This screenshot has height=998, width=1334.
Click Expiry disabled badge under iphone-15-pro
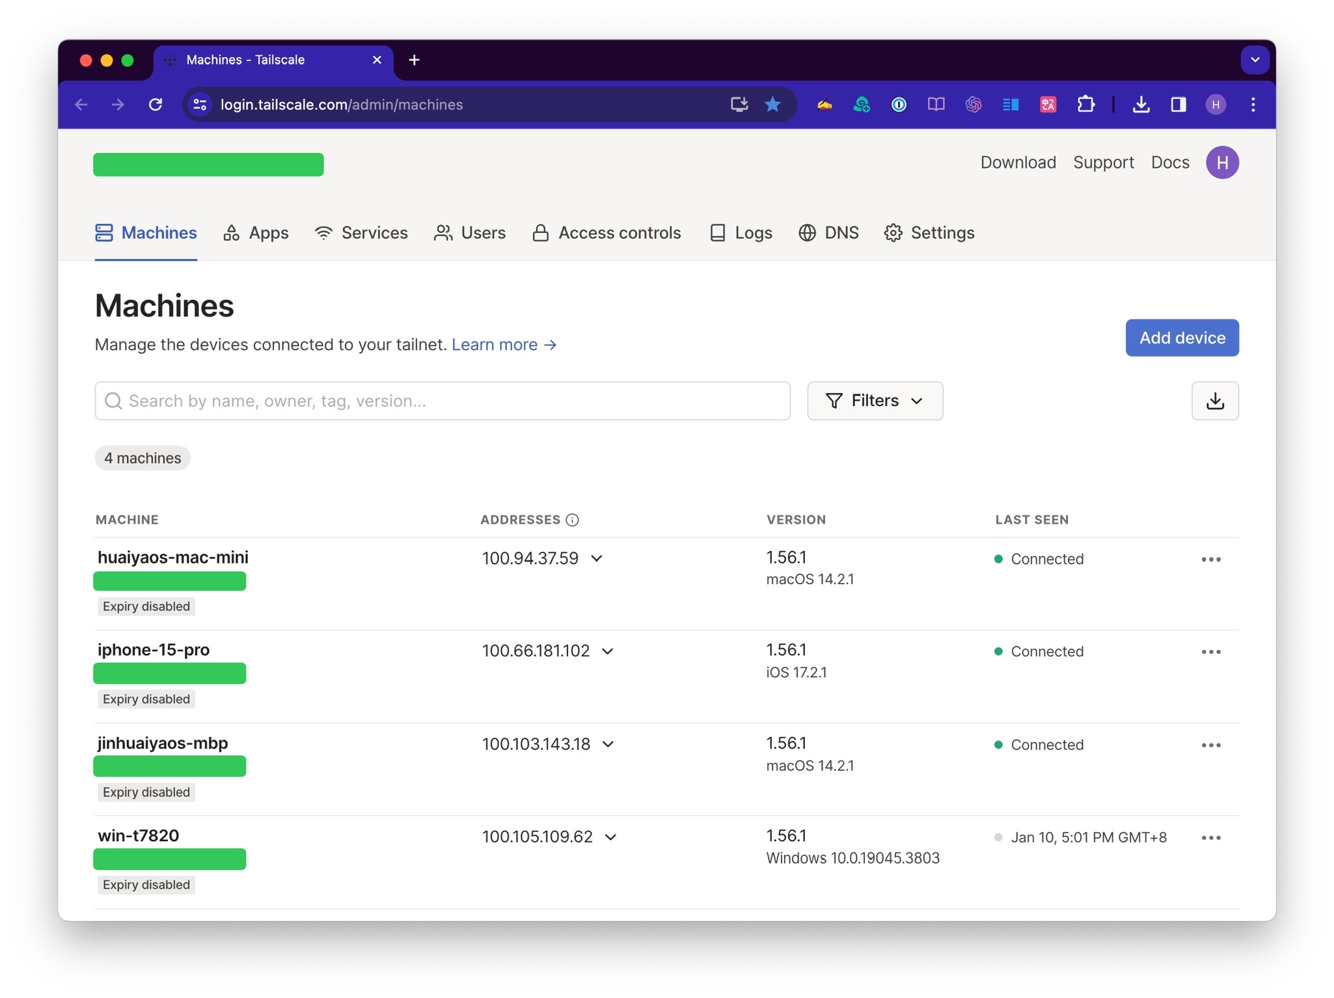[146, 699]
